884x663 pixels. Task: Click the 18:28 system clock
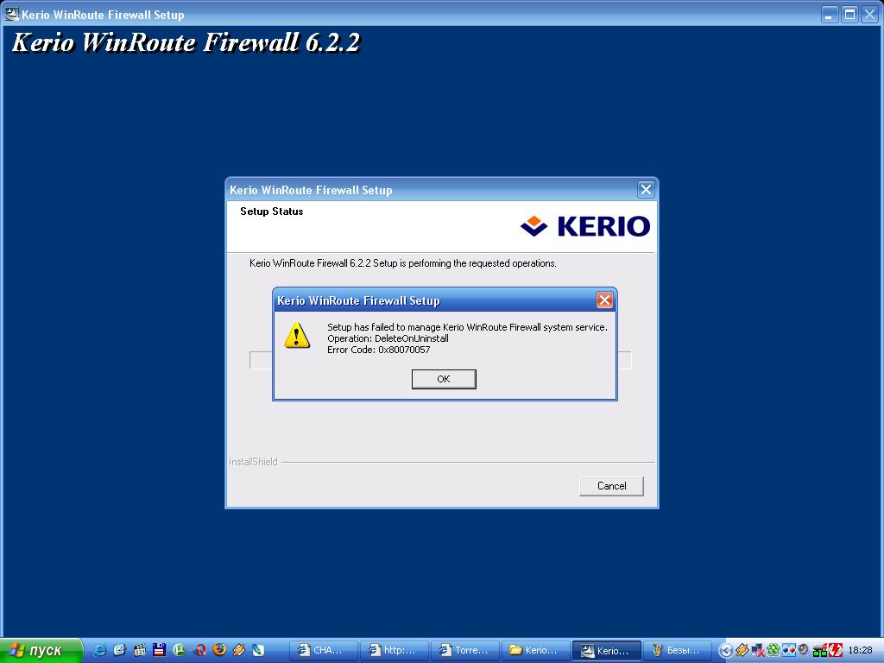pyautogui.click(x=860, y=651)
